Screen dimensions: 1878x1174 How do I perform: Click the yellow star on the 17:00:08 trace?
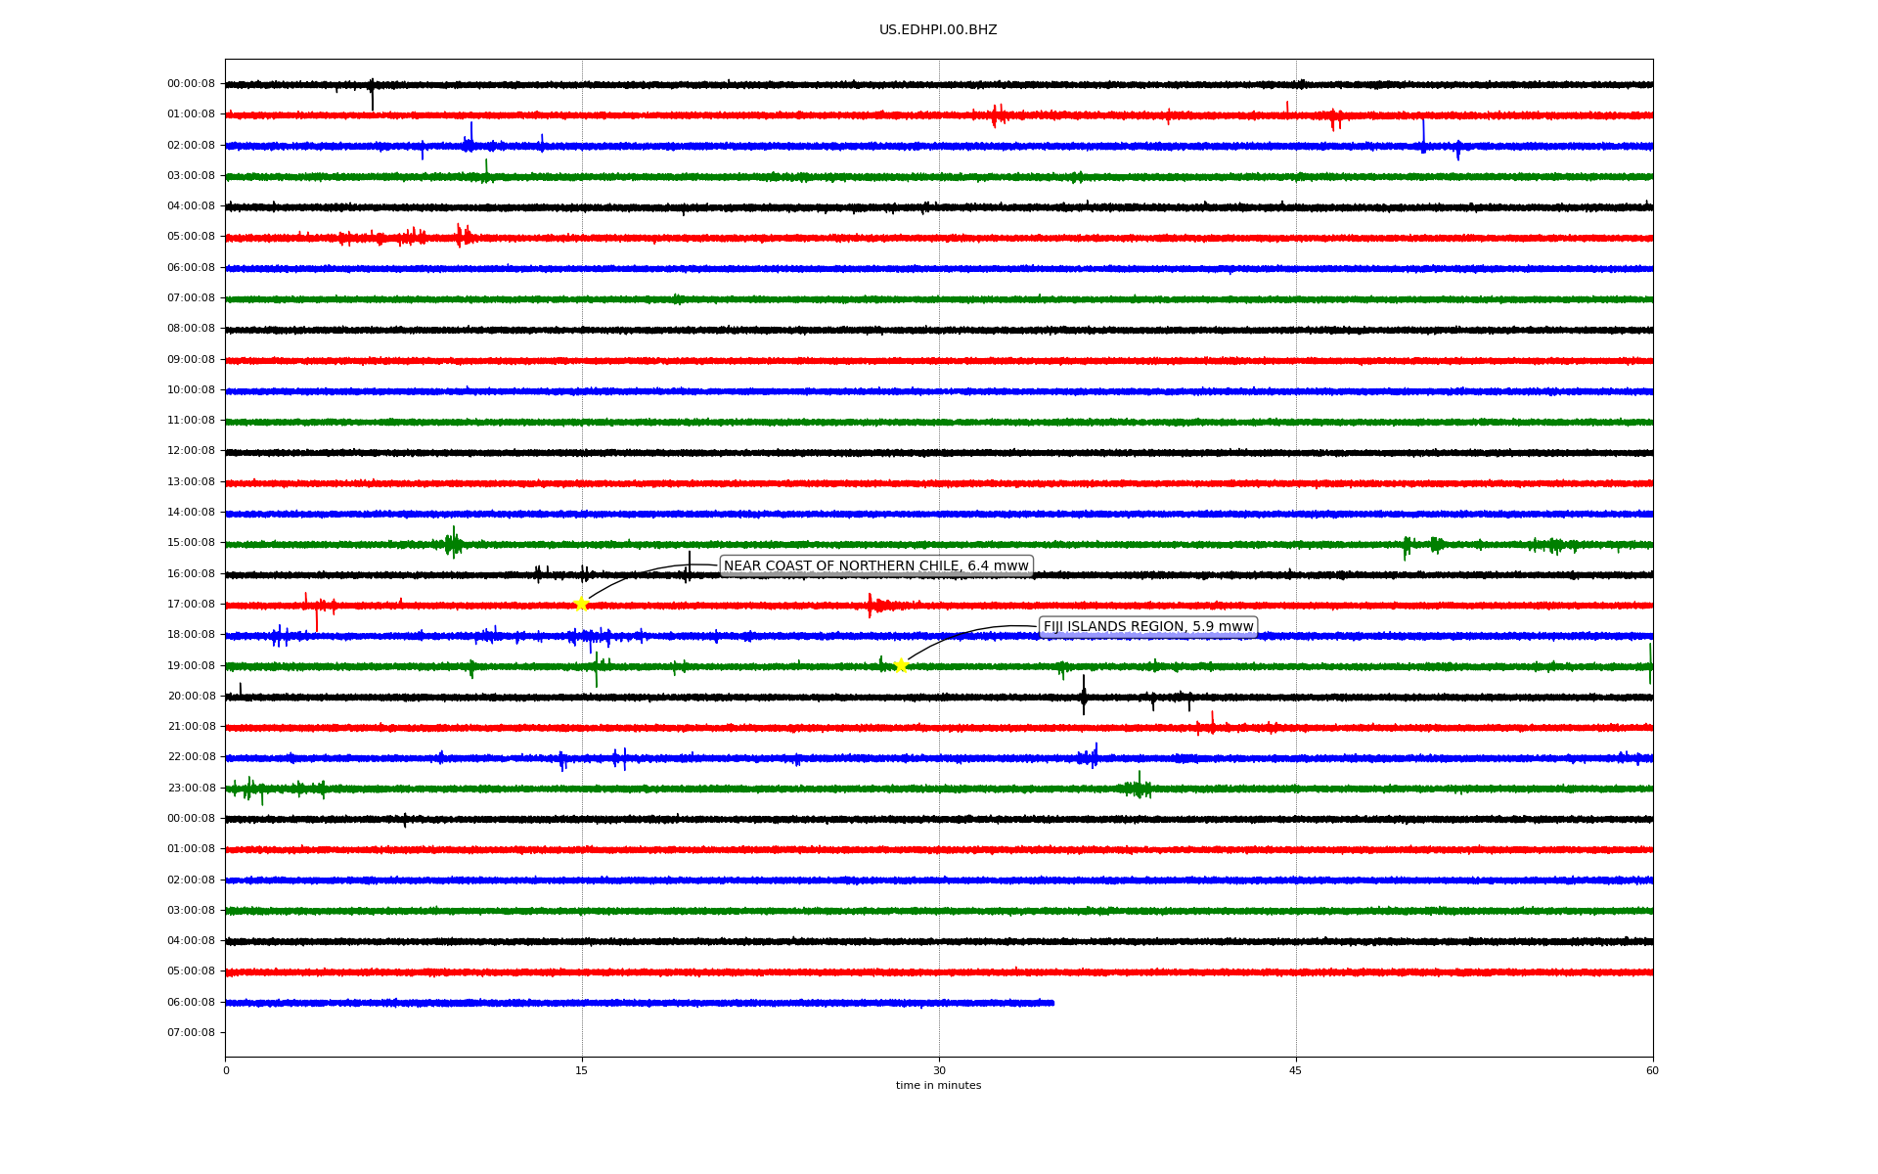tap(581, 604)
